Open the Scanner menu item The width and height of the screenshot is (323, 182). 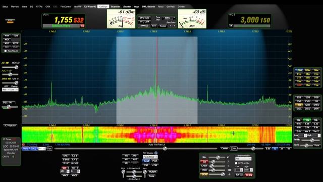pyautogui.click(x=115, y=7)
